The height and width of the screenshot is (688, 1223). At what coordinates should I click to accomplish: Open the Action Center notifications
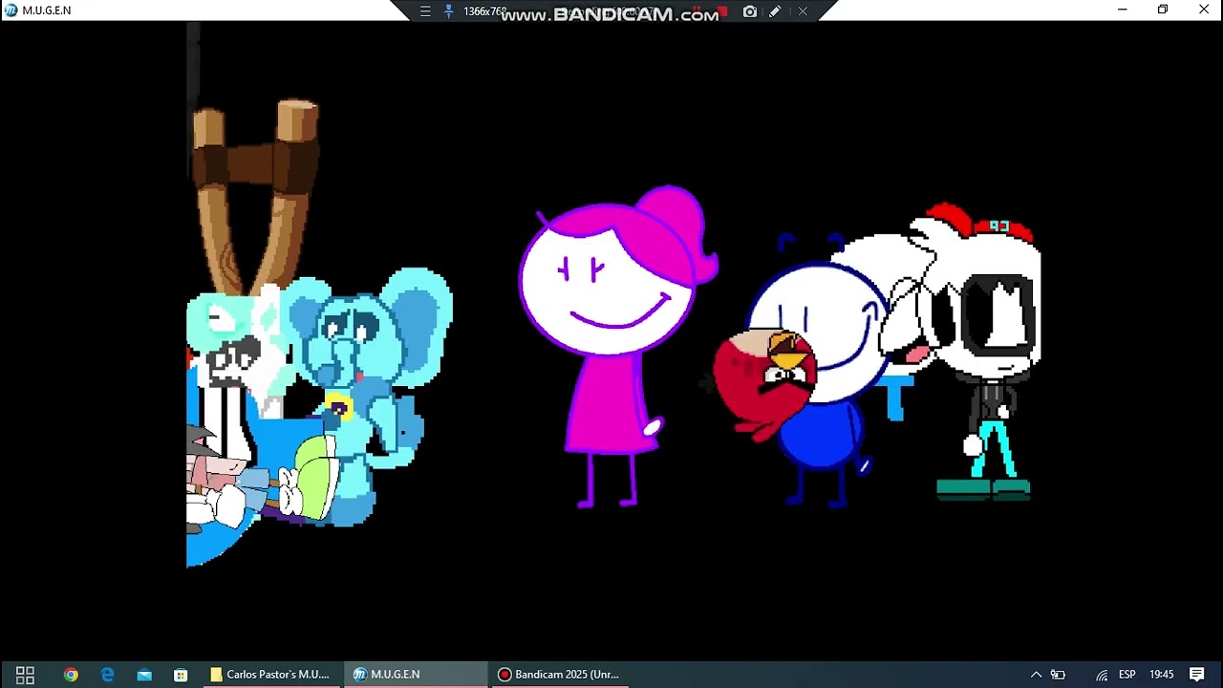(x=1197, y=675)
